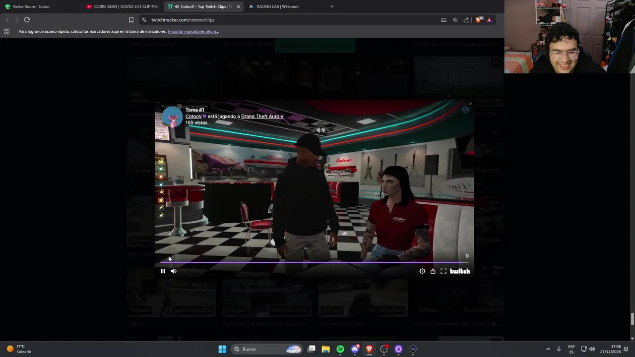Share the Twitch clip
Image resolution: width=635 pixels, height=357 pixels.
[433, 271]
